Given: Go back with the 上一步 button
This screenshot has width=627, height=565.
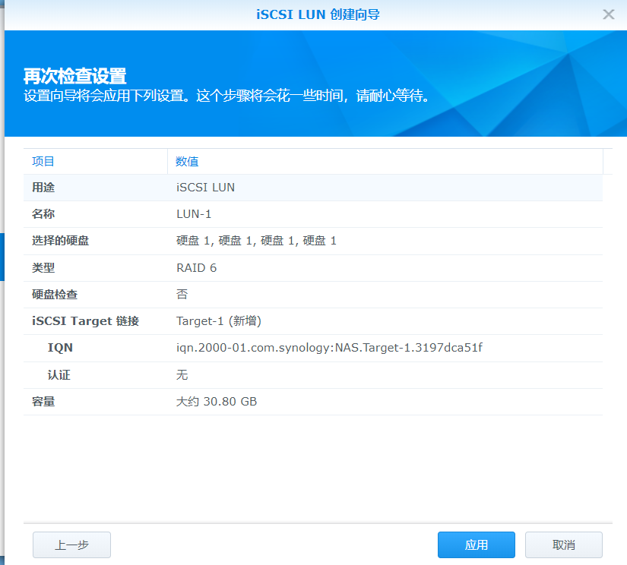Looking at the screenshot, I should [x=71, y=544].
